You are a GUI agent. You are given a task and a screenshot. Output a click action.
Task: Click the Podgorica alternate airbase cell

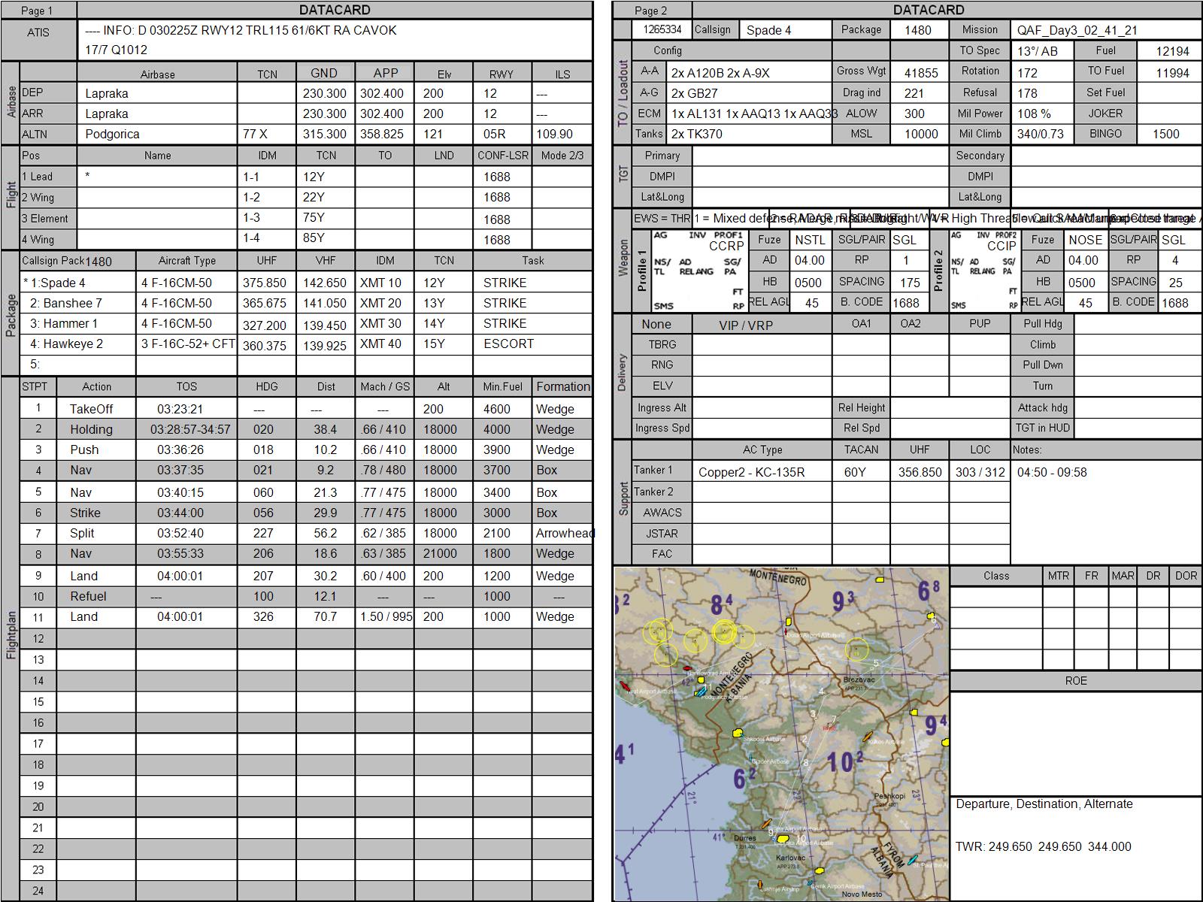coord(157,134)
